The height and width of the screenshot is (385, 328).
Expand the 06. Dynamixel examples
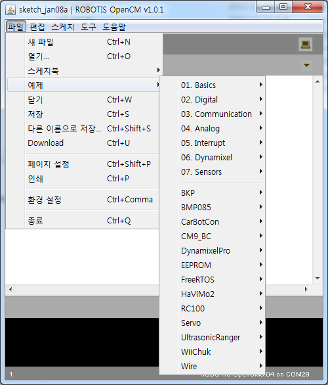click(x=213, y=158)
